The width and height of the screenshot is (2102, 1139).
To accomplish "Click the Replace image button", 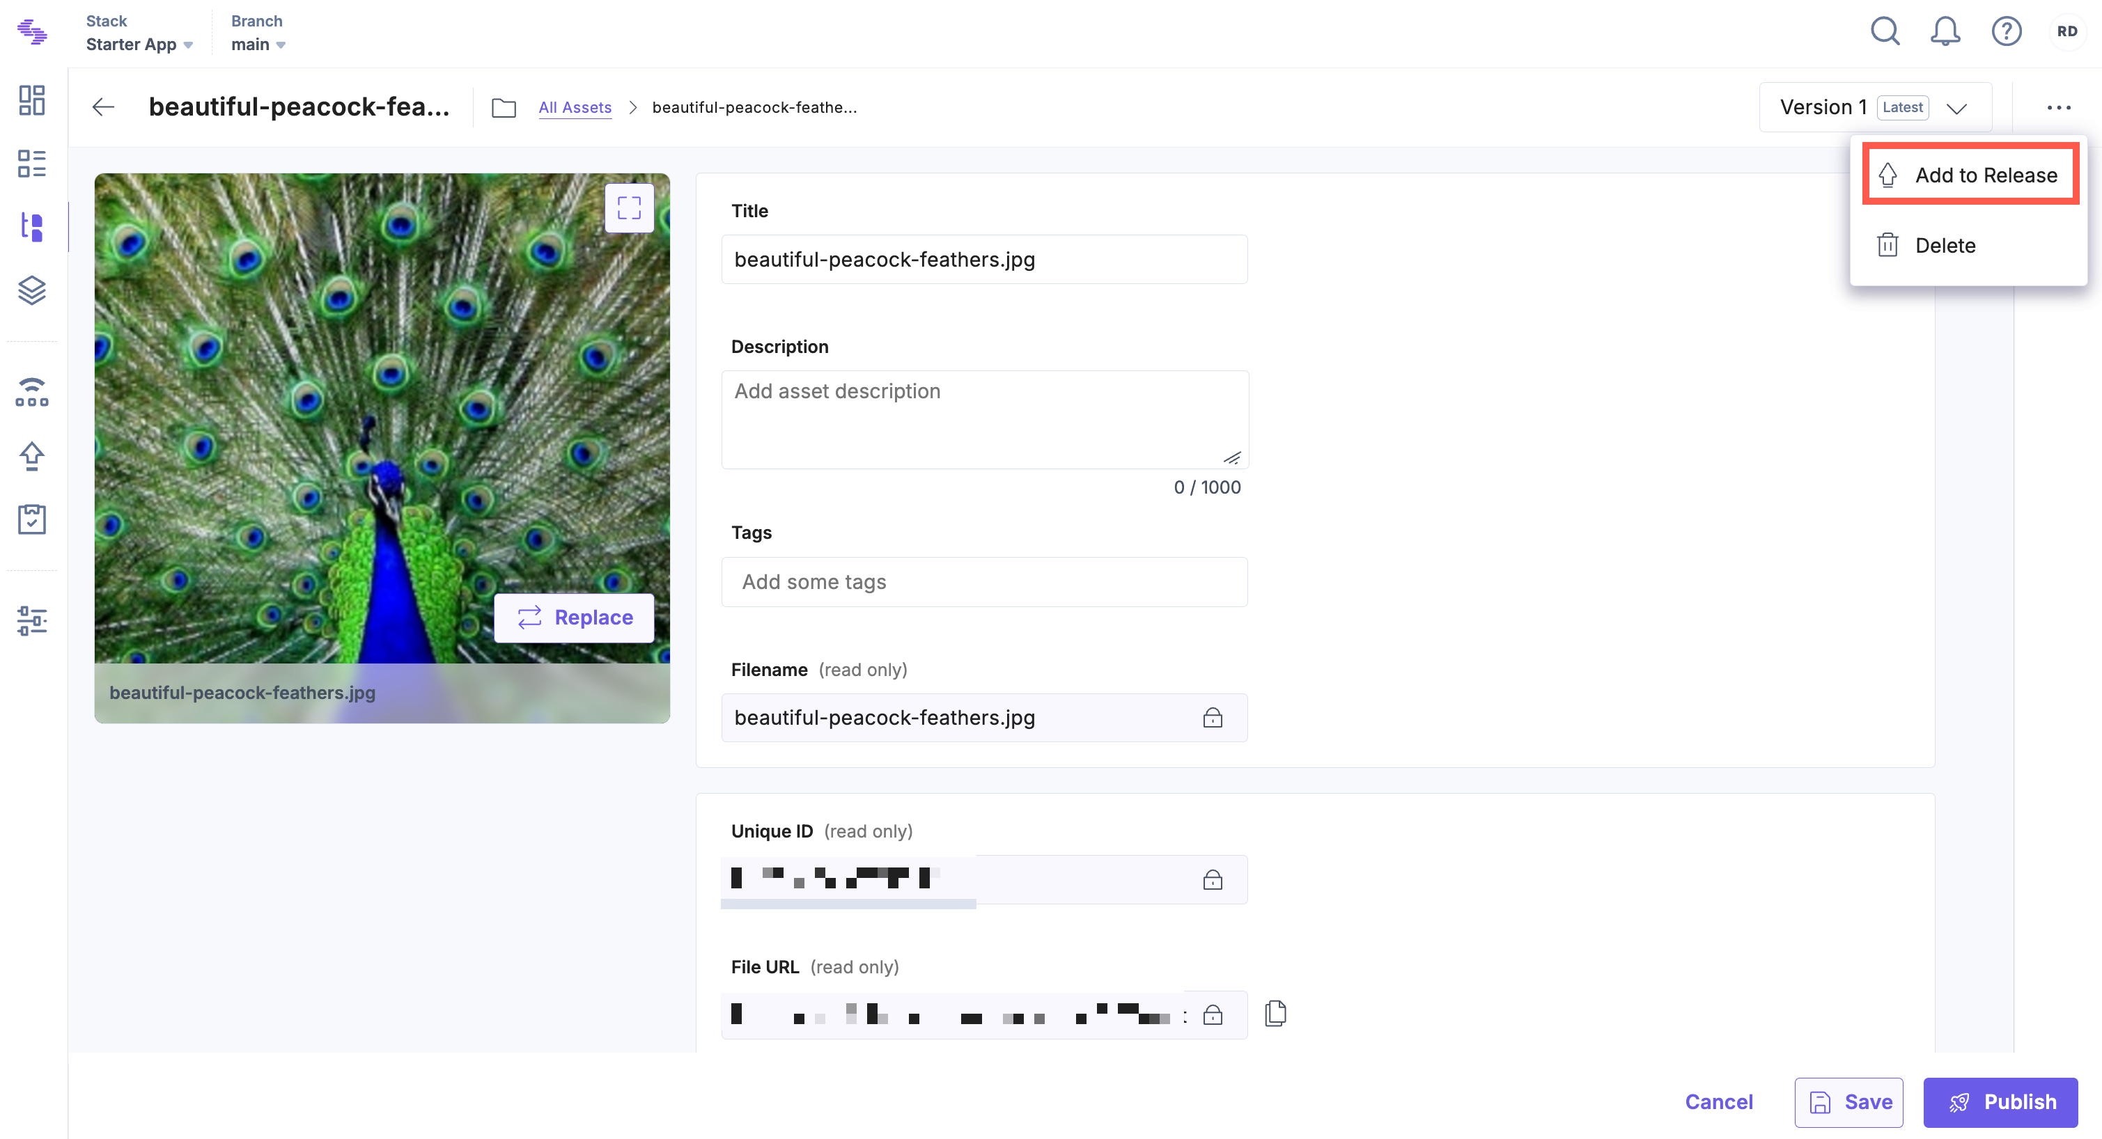I will point(575,618).
